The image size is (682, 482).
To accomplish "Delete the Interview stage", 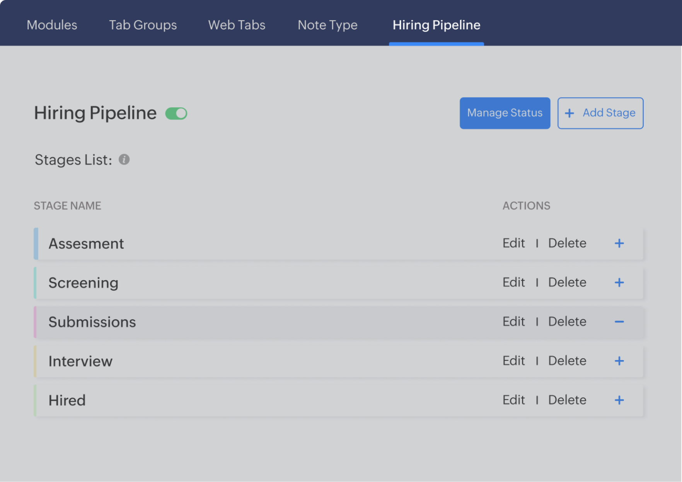I will [x=567, y=361].
